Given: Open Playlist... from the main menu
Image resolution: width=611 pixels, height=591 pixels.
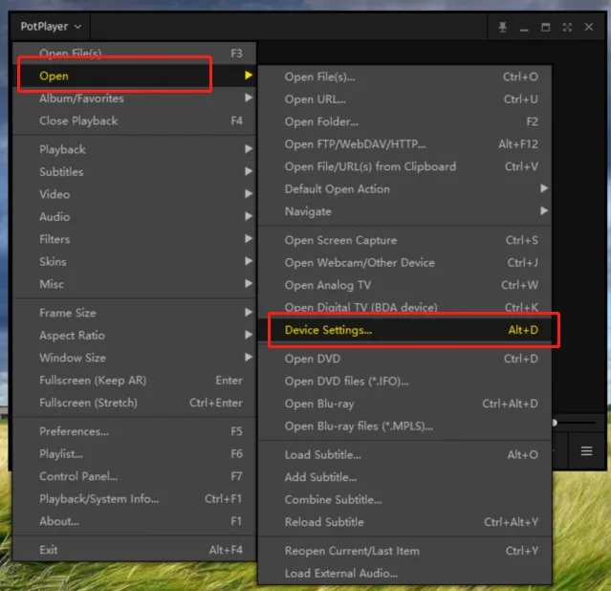Looking at the screenshot, I should (135, 454).
